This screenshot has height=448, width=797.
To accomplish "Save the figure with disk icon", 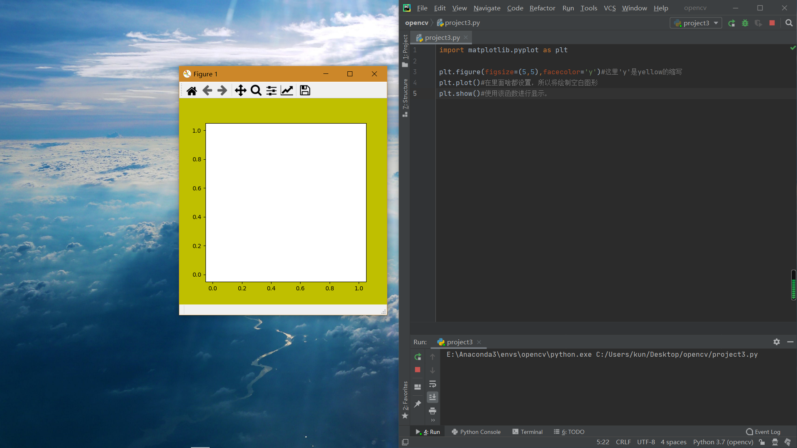I will [x=305, y=90].
